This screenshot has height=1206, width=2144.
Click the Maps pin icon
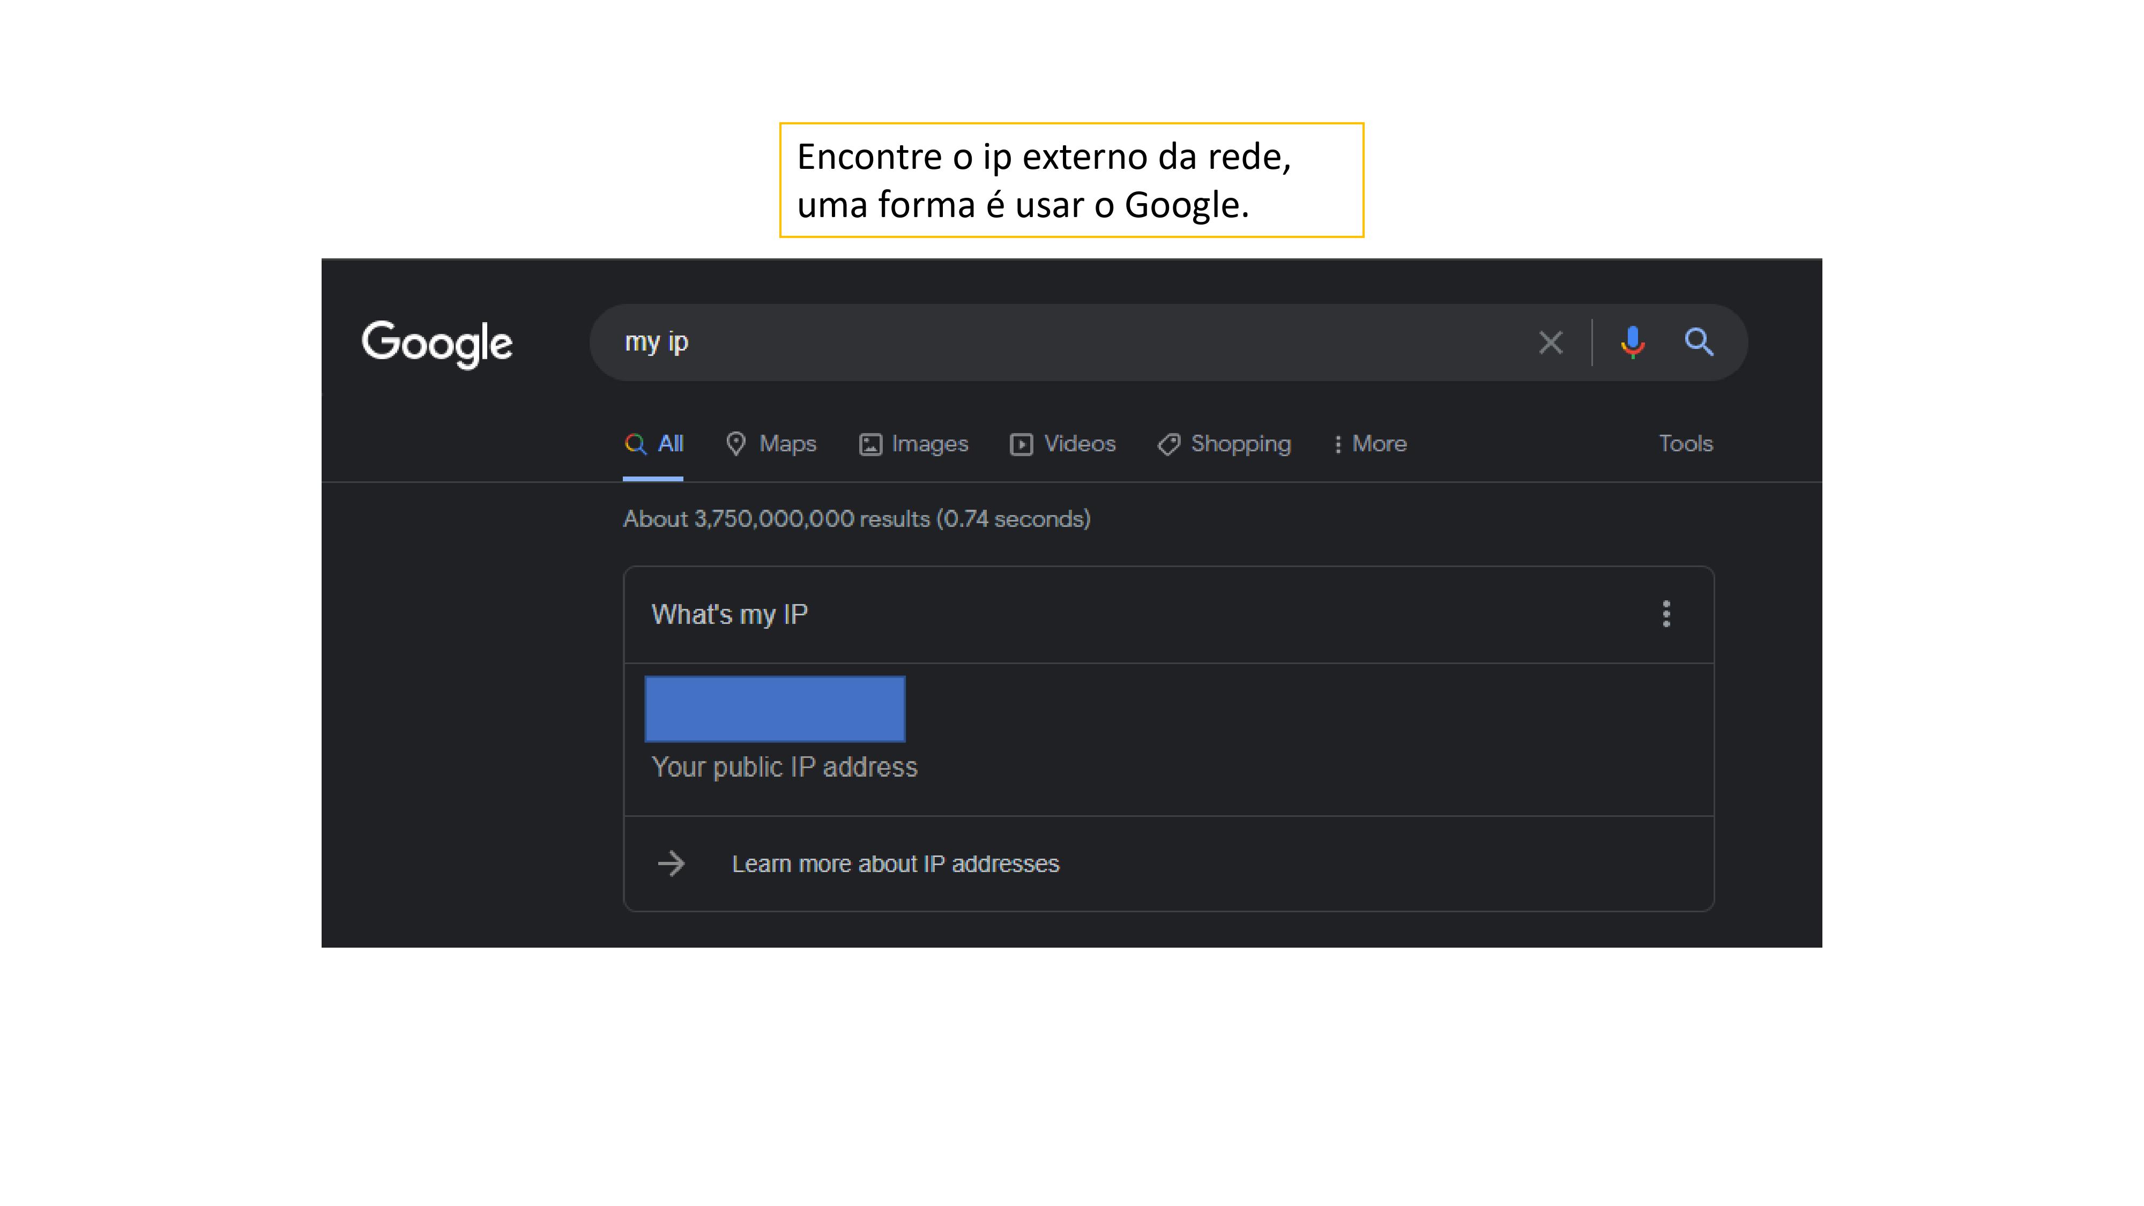pyautogui.click(x=735, y=444)
